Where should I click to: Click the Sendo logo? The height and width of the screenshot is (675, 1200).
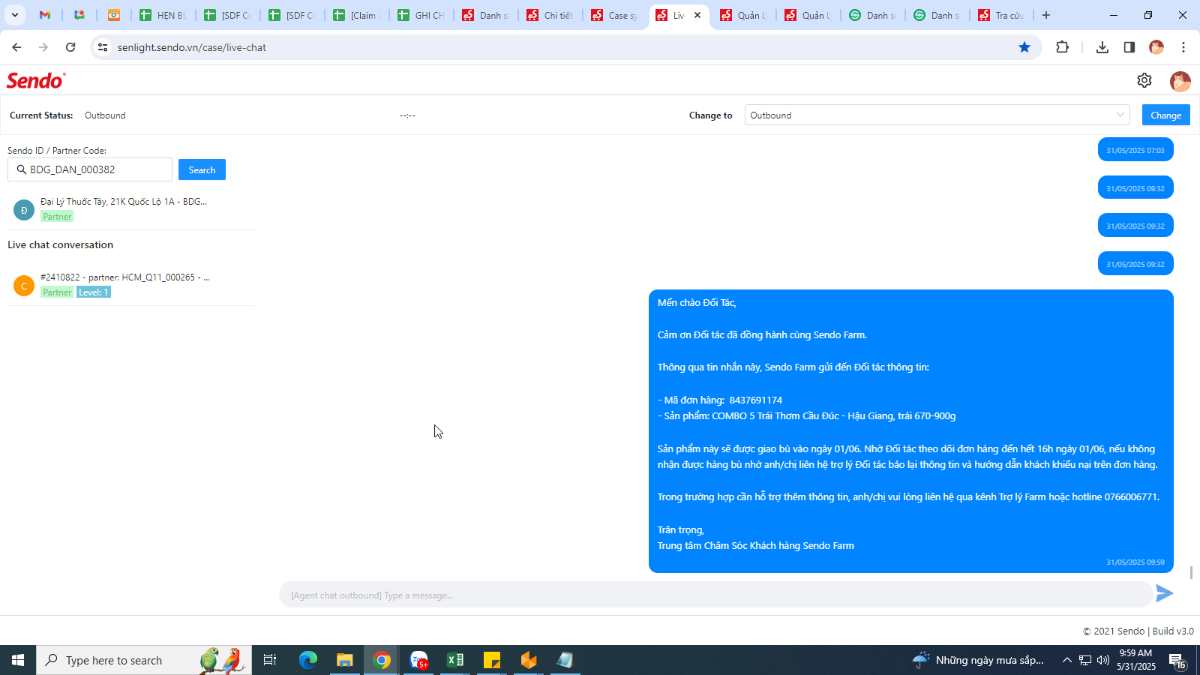(x=36, y=80)
